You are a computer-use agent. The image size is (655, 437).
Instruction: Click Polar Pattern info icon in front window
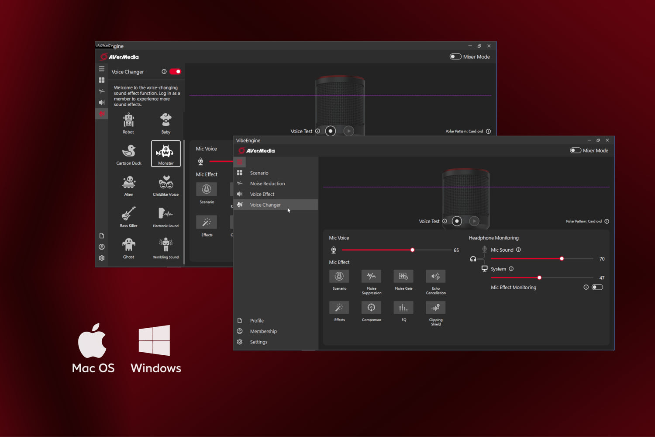(x=607, y=221)
